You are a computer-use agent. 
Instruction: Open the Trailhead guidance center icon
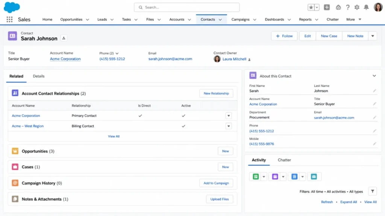pyautogui.click(x=338, y=7)
